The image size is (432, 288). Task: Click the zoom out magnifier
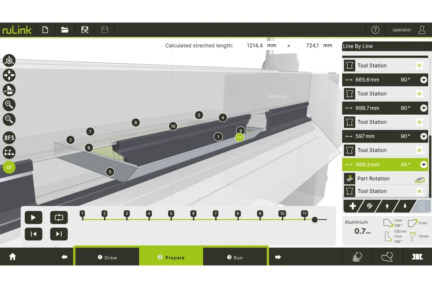pos(9,119)
